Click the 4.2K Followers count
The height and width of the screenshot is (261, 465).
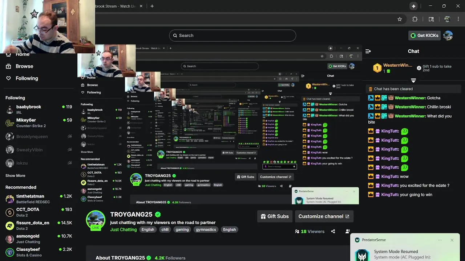point(170,258)
